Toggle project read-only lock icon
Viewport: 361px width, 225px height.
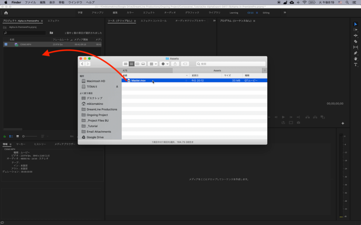(4, 136)
